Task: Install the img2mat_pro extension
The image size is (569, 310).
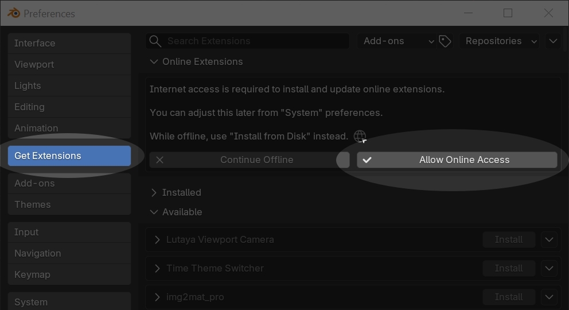Action: [x=508, y=297]
